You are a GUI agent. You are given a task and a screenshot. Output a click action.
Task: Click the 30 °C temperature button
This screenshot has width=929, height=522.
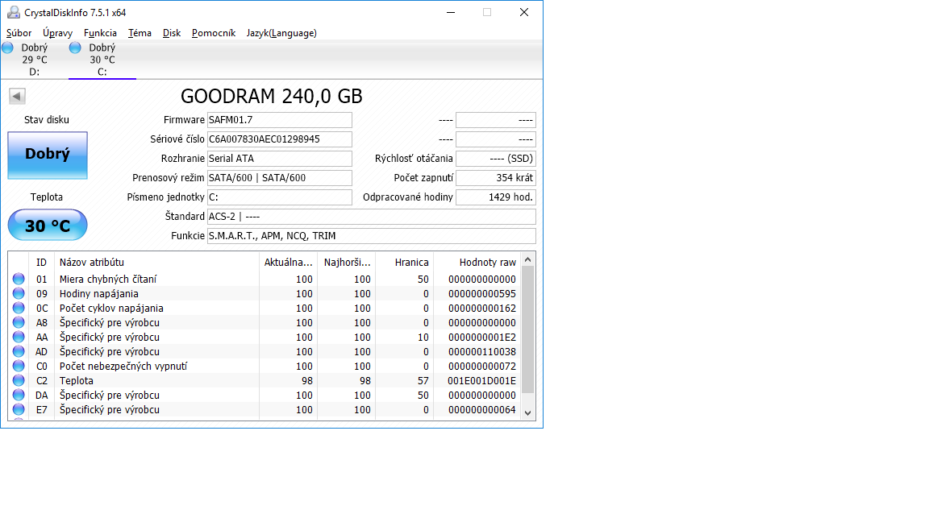coord(48,225)
